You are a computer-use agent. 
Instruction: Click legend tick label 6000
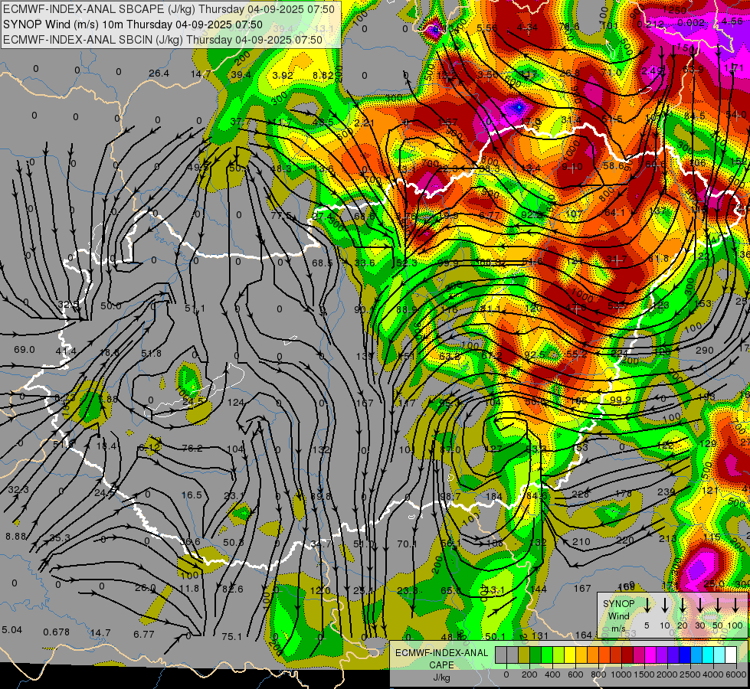(736, 674)
